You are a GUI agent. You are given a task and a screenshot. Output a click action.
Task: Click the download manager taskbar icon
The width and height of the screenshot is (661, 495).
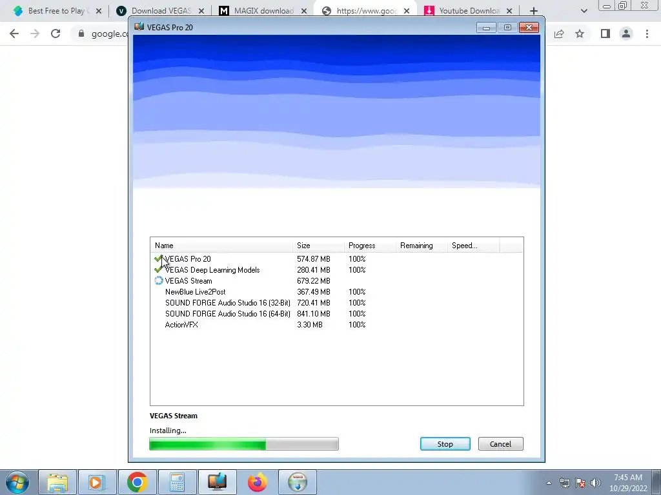pyautogui.click(x=297, y=482)
